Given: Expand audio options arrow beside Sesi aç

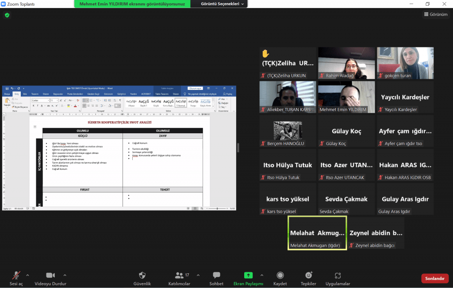Looking at the screenshot, I should click(27, 275).
